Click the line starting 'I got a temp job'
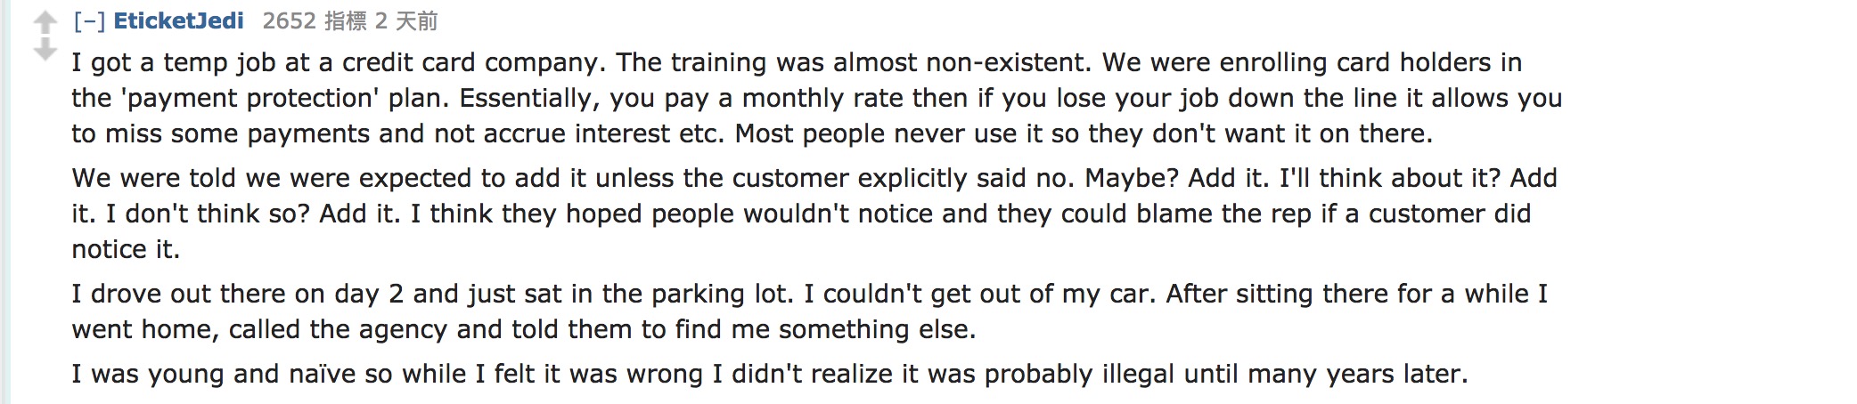 (x=797, y=62)
